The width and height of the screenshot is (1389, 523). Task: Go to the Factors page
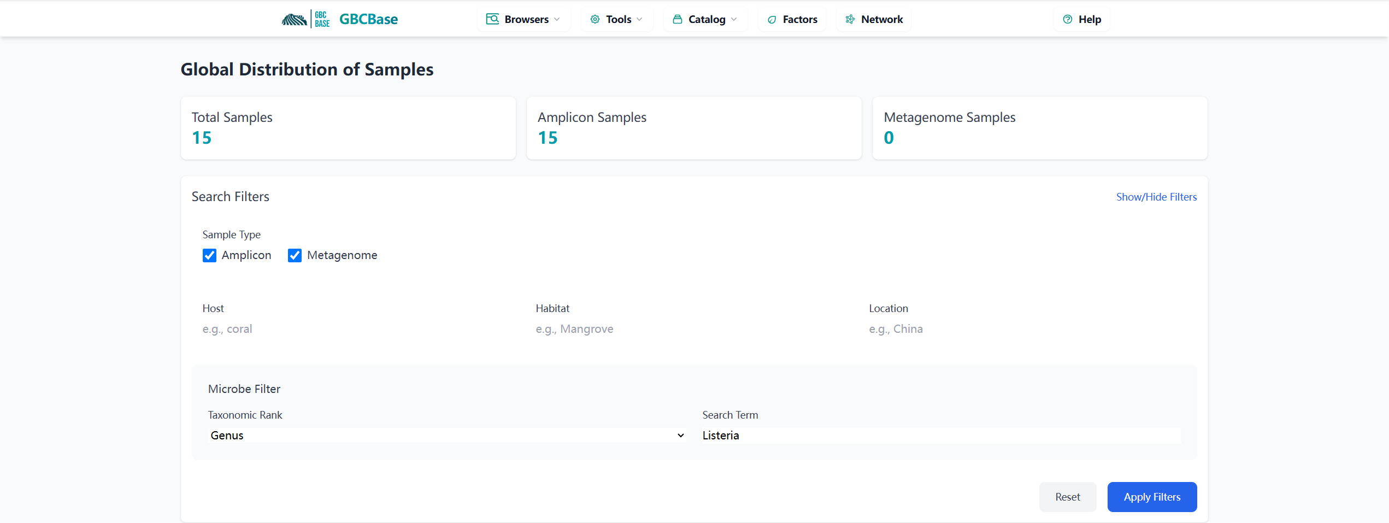[792, 19]
